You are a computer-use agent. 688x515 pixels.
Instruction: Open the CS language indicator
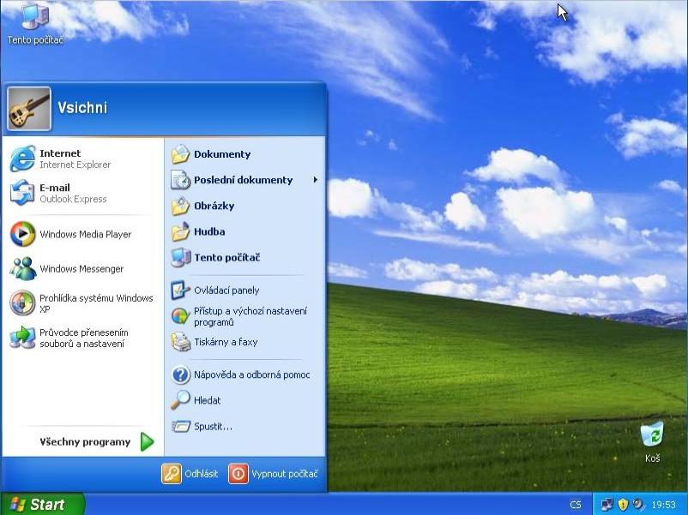[576, 505]
